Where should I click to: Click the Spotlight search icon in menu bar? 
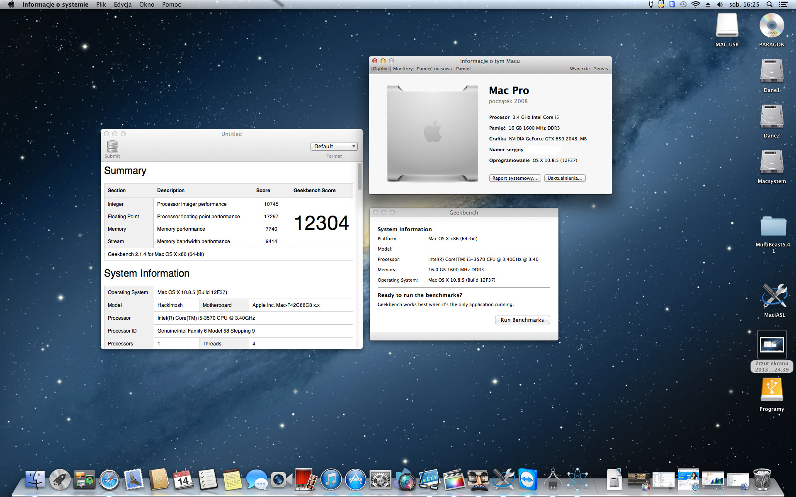pos(769,5)
